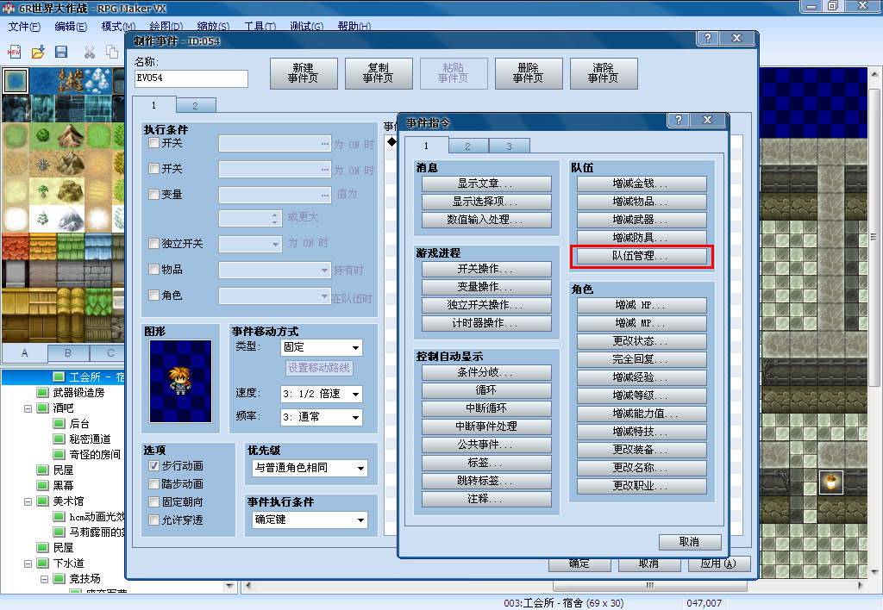Viewport: 883px width, 610px height.
Task: Open the event graphic character sprite
Action: (181, 381)
